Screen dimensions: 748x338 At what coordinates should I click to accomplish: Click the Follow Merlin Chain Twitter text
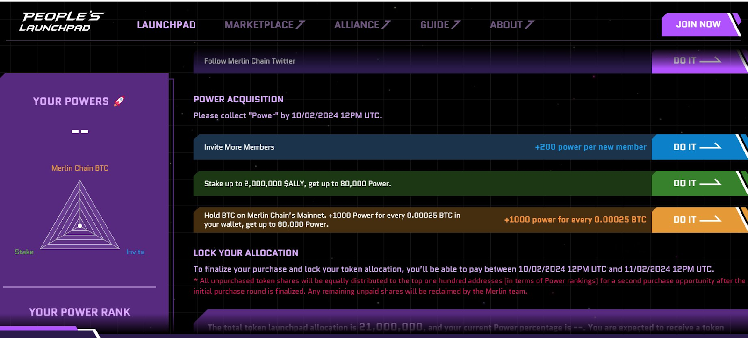[x=250, y=61]
